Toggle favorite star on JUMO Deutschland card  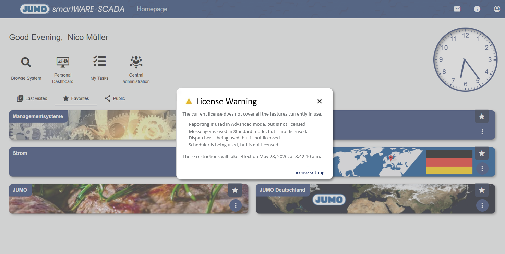(482, 190)
